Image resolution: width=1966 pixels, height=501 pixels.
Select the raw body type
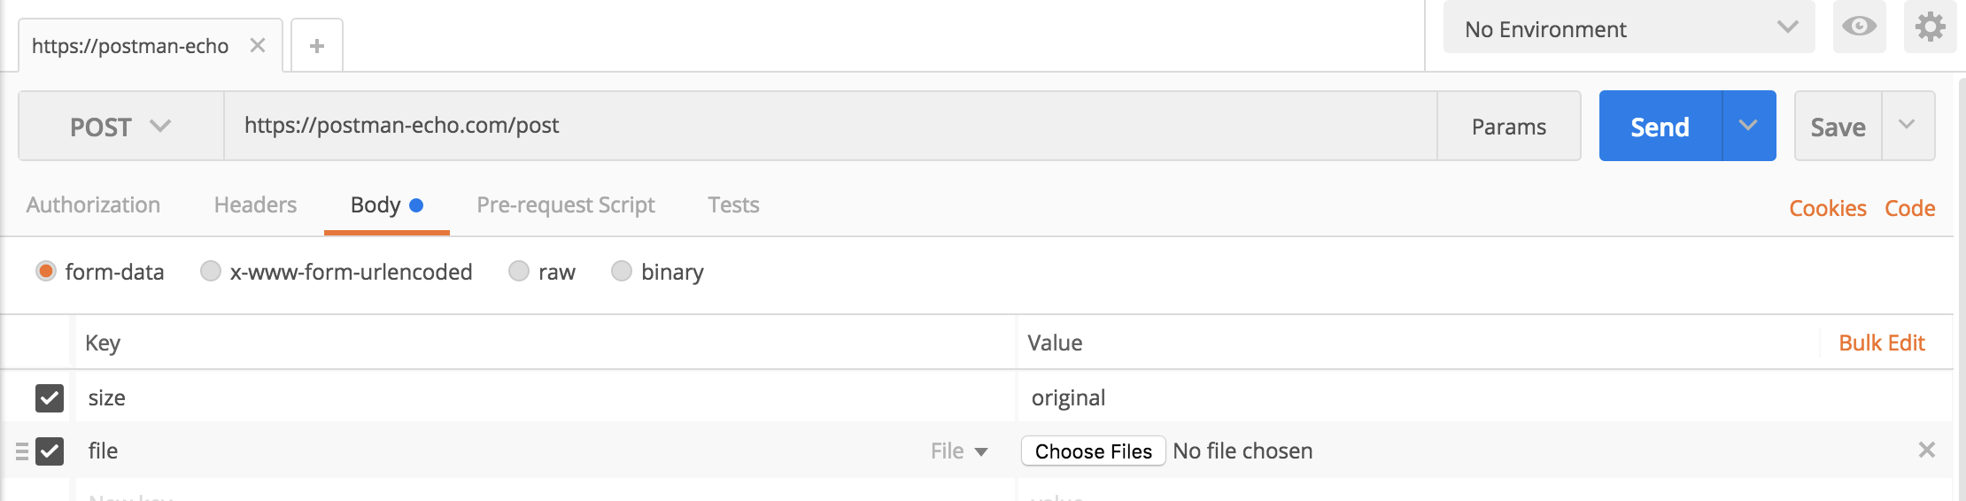click(519, 271)
